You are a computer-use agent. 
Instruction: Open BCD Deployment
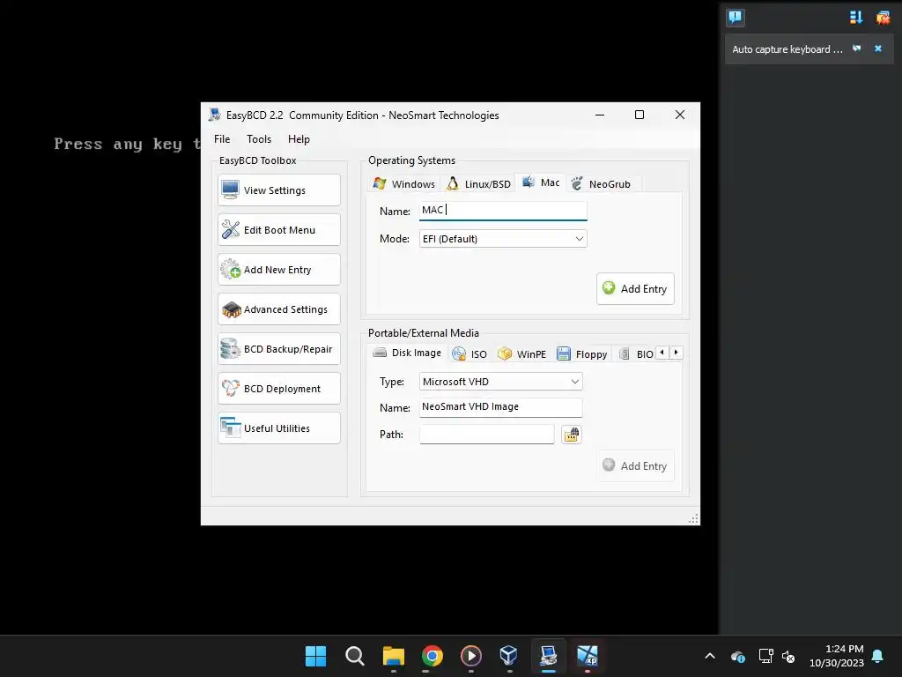click(x=279, y=389)
